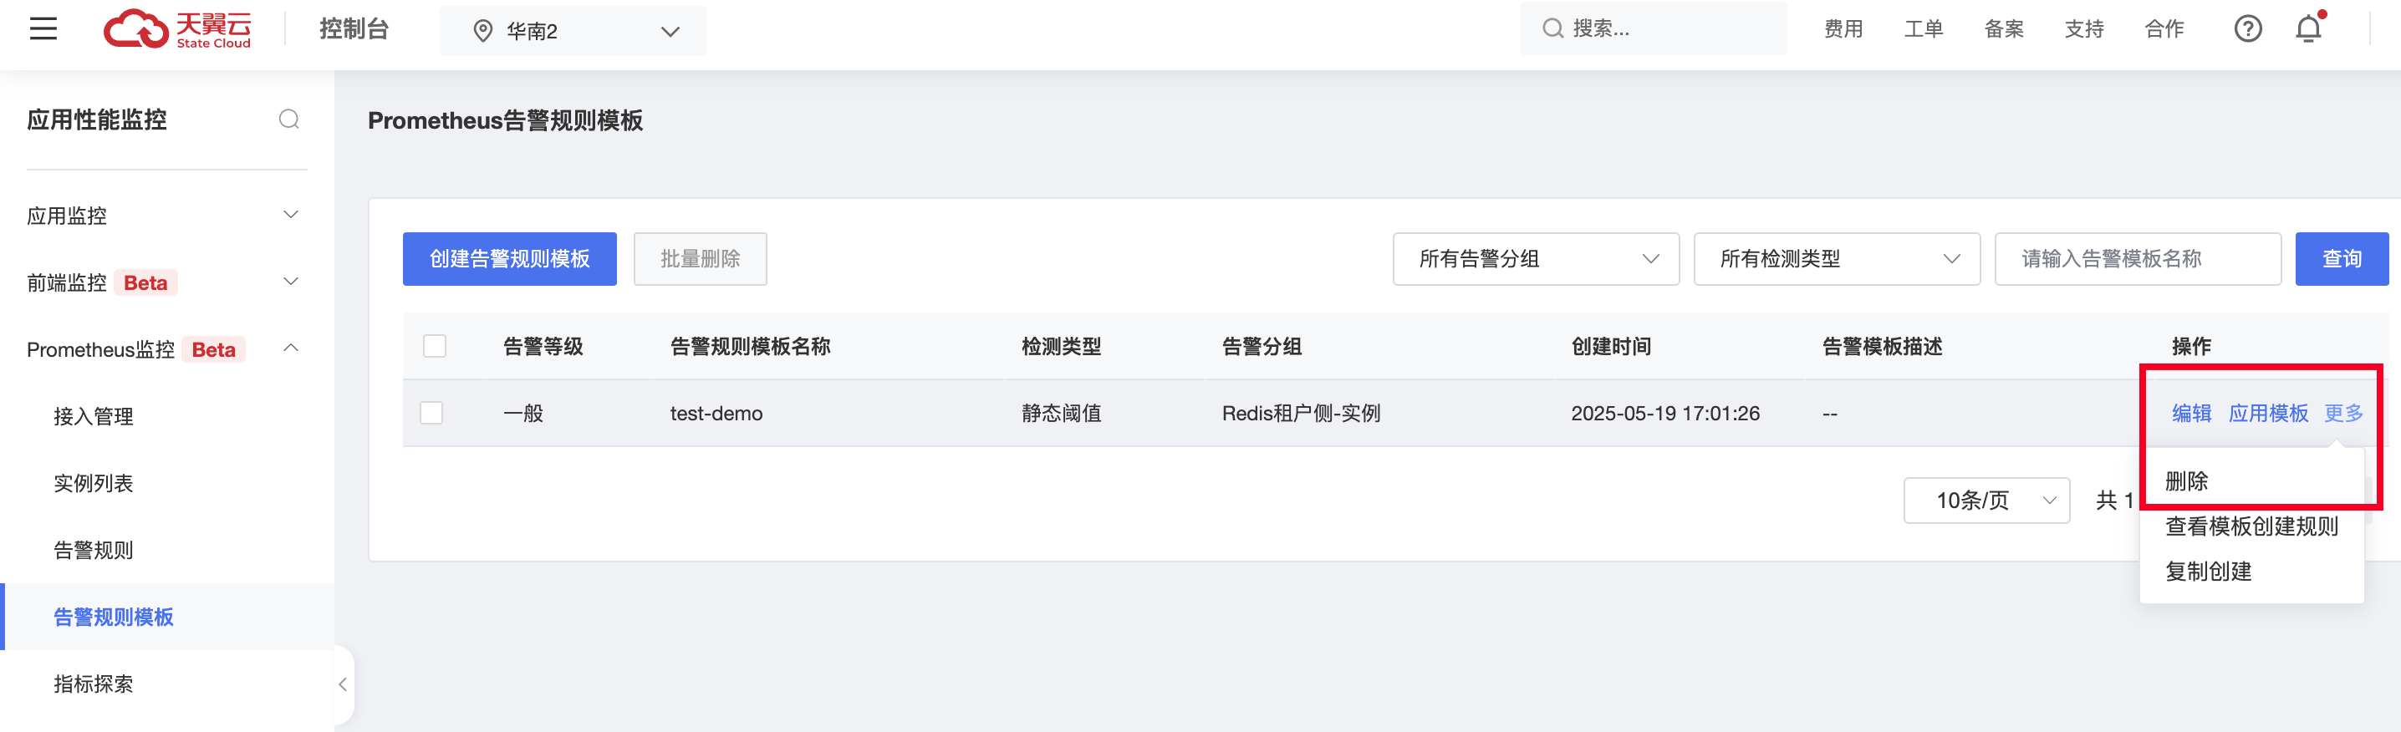Click the 创建告警规则模板 button

pos(510,259)
